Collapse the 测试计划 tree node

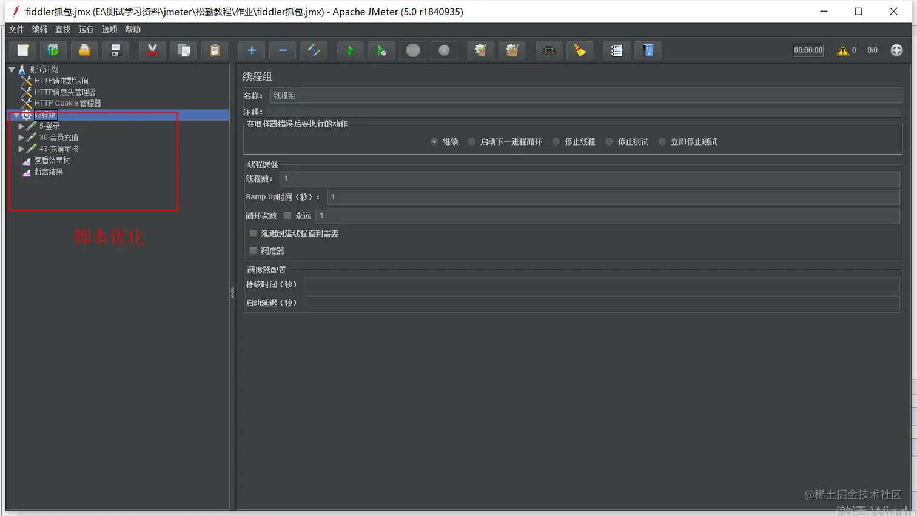pos(12,69)
